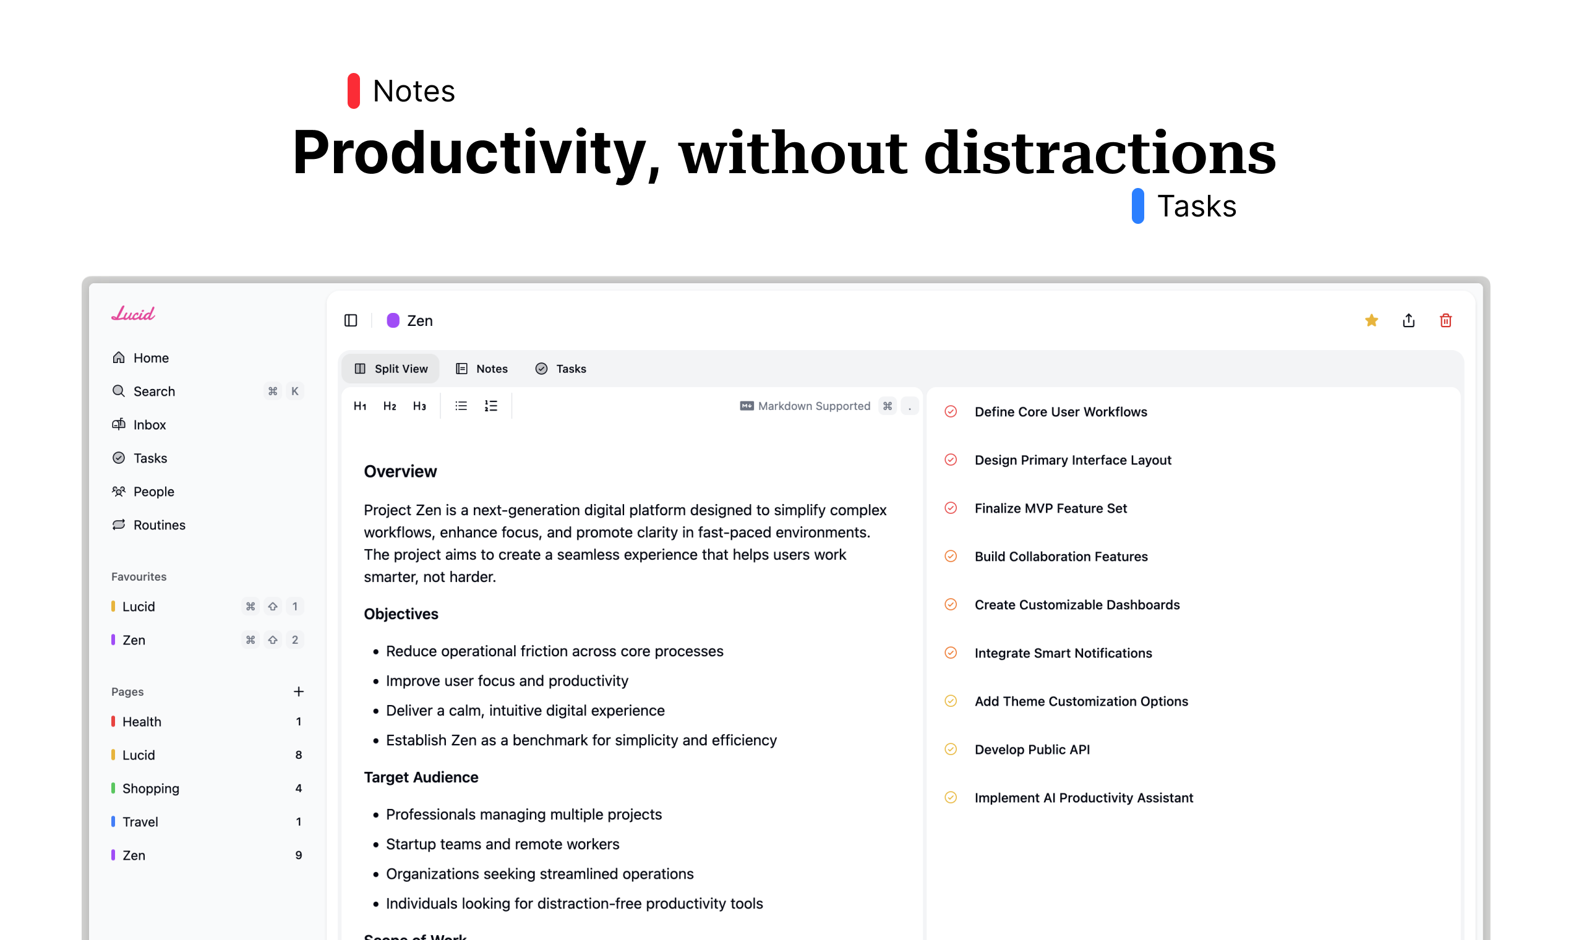
Task: Mark Develop Public API as done
Action: tap(950, 750)
